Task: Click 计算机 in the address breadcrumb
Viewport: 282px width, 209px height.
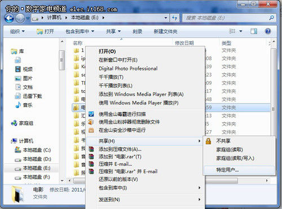Action: pyautogui.click(x=54, y=17)
